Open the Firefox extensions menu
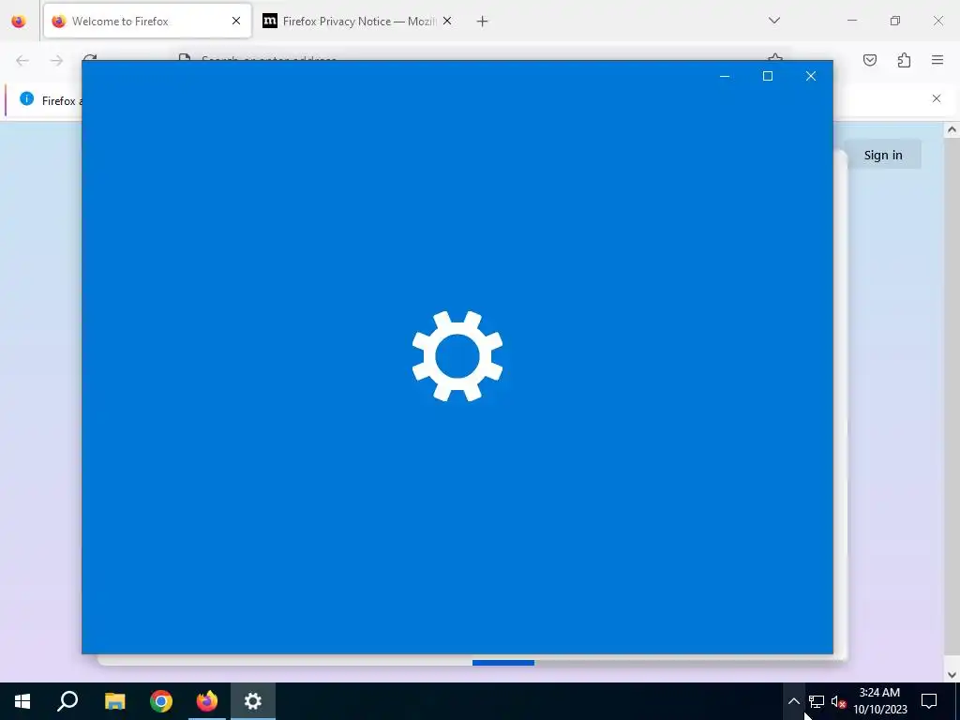Image resolution: width=960 pixels, height=720 pixels. pos(904,60)
